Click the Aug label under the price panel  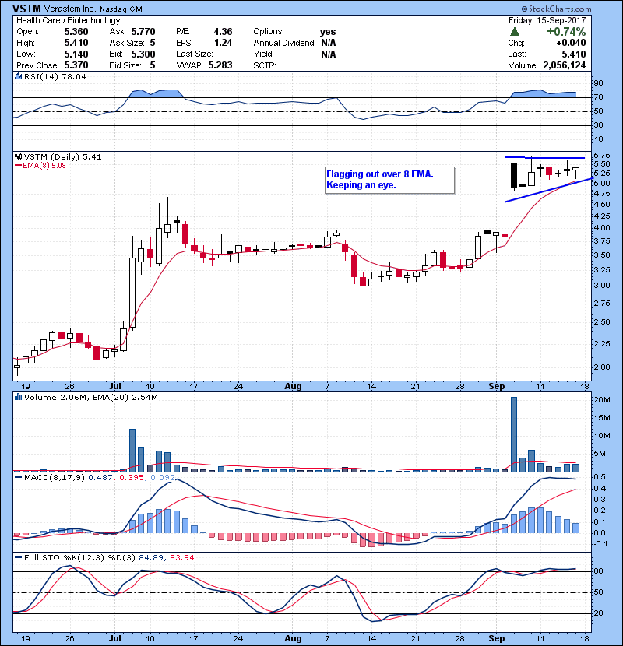[293, 387]
